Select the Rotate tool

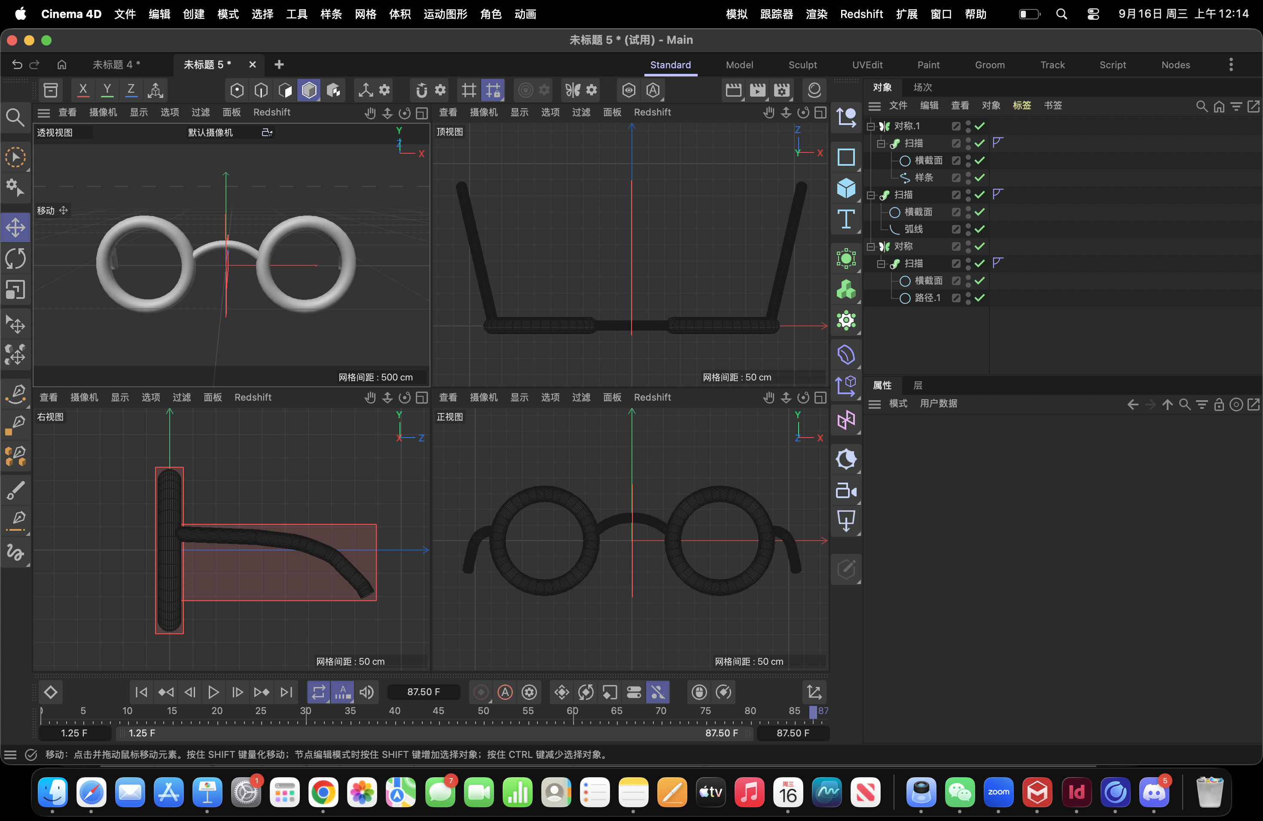pyautogui.click(x=15, y=259)
